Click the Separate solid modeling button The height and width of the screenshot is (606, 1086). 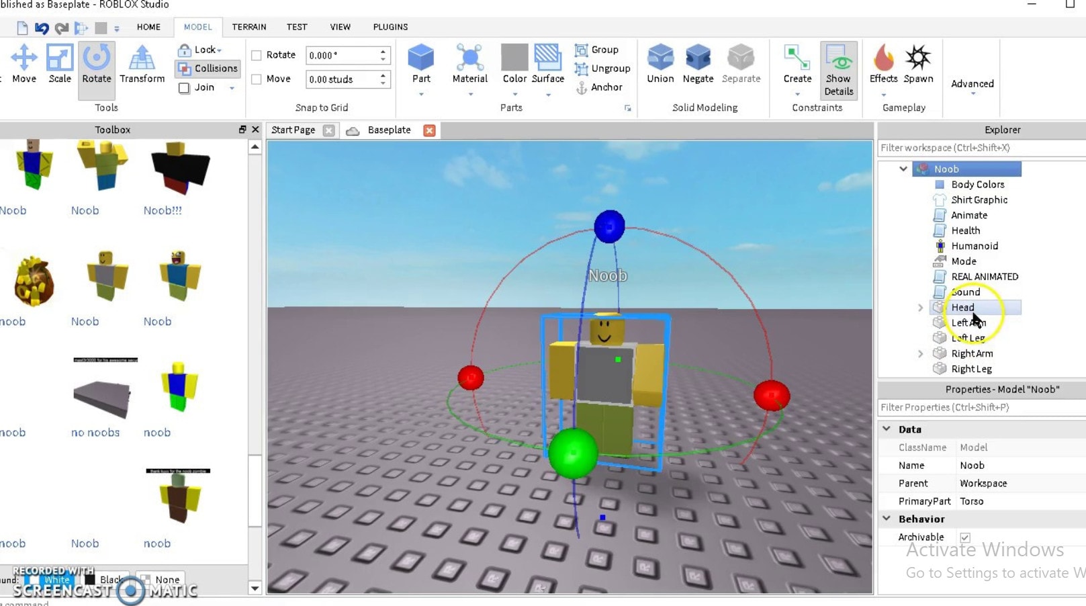tap(741, 64)
